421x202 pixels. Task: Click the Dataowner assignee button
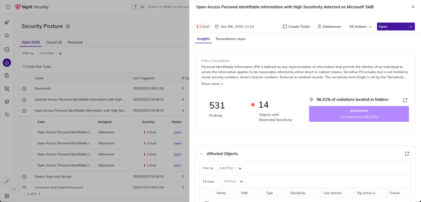tap(329, 27)
